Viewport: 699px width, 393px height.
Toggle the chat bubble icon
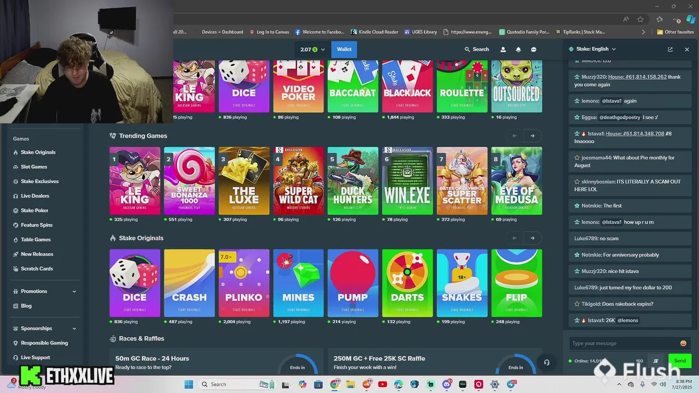[x=534, y=49]
